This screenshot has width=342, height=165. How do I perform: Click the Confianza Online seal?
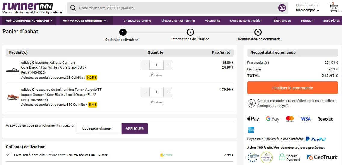[267, 157]
